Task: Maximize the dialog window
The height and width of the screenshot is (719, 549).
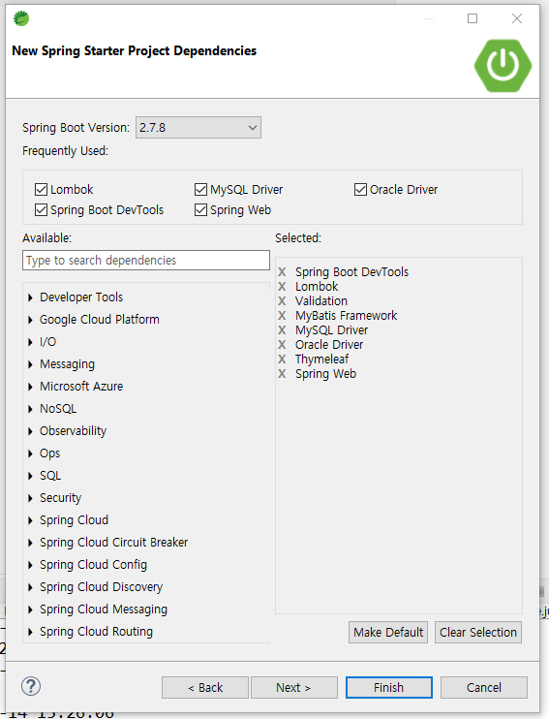Action: 473,18
